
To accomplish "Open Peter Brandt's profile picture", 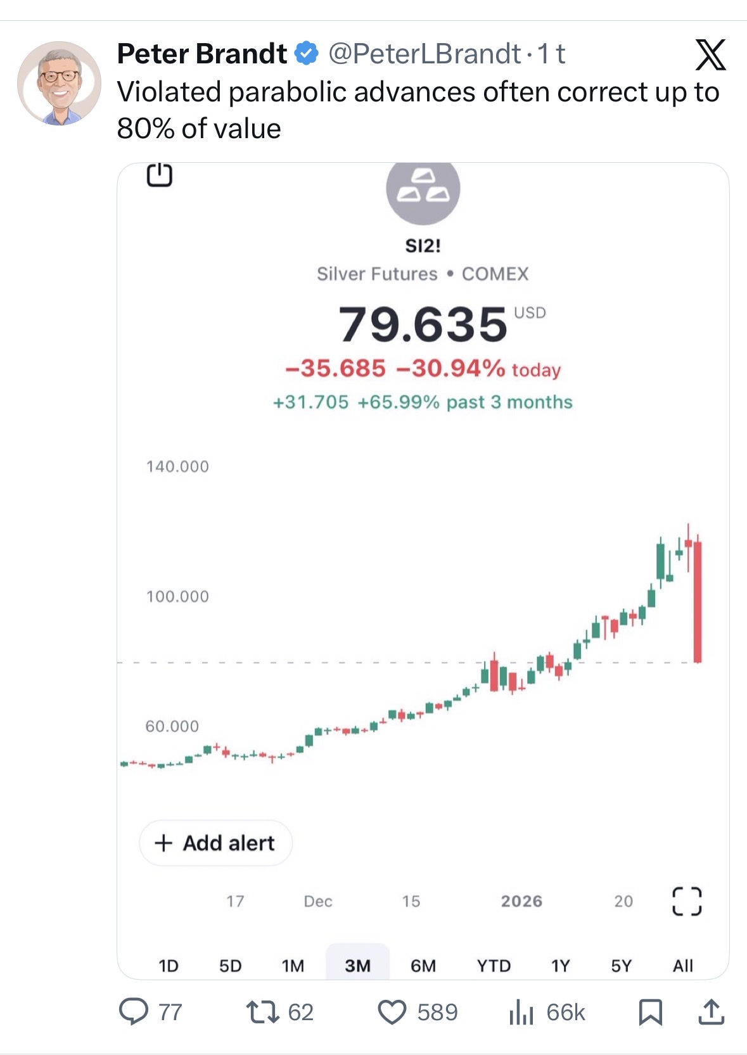I will tap(59, 83).
